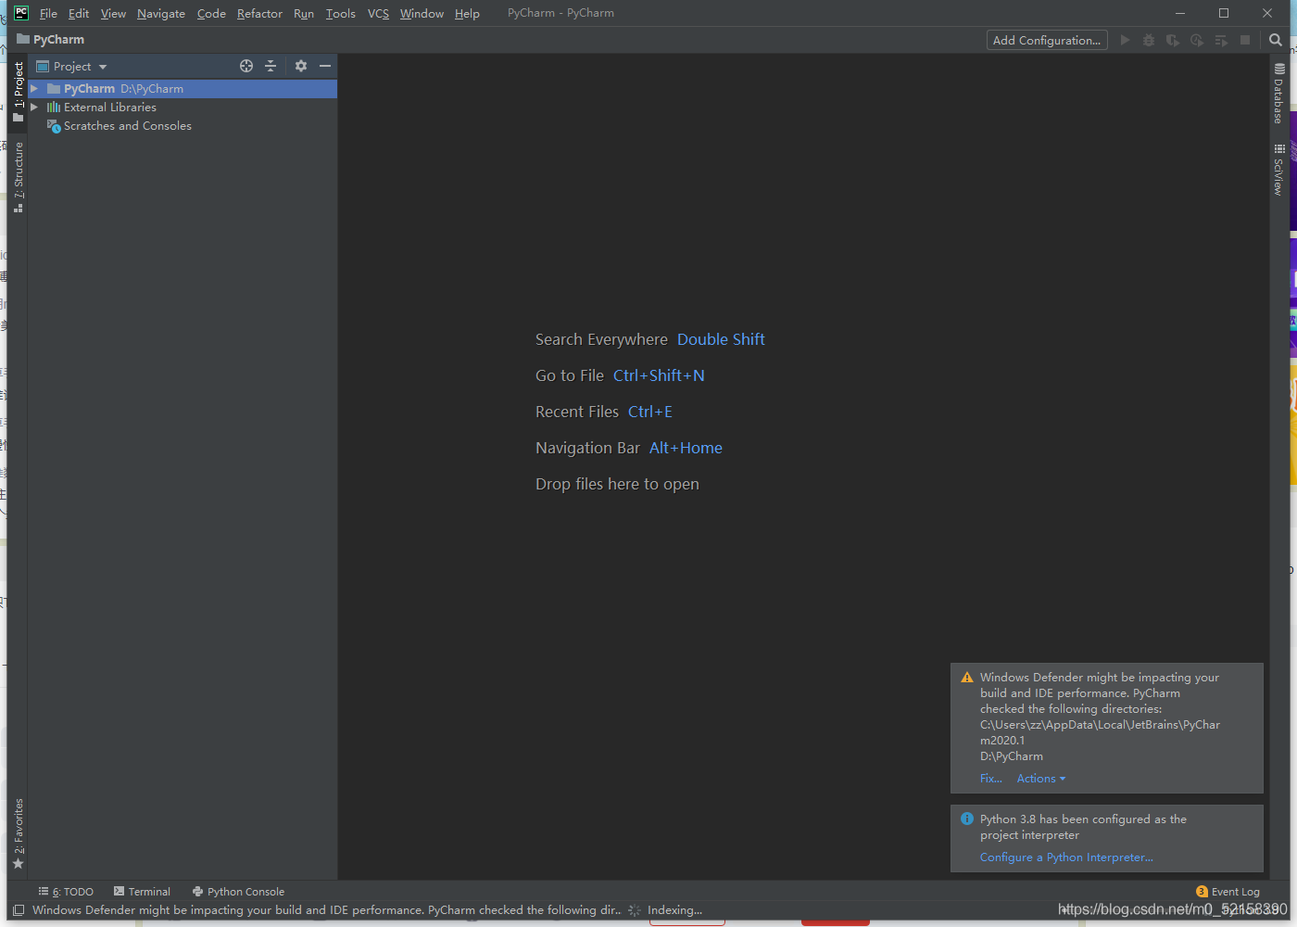Open the 6: TODO tool window
The width and height of the screenshot is (1297, 927).
coord(66,892)
